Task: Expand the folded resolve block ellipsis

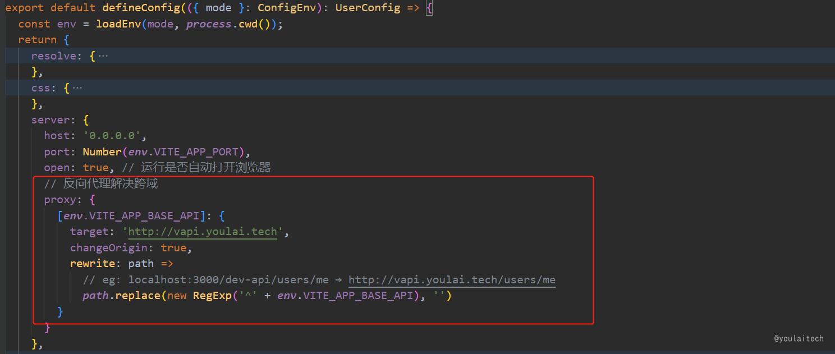Action: pyautogui.click(x=103, y=56)
